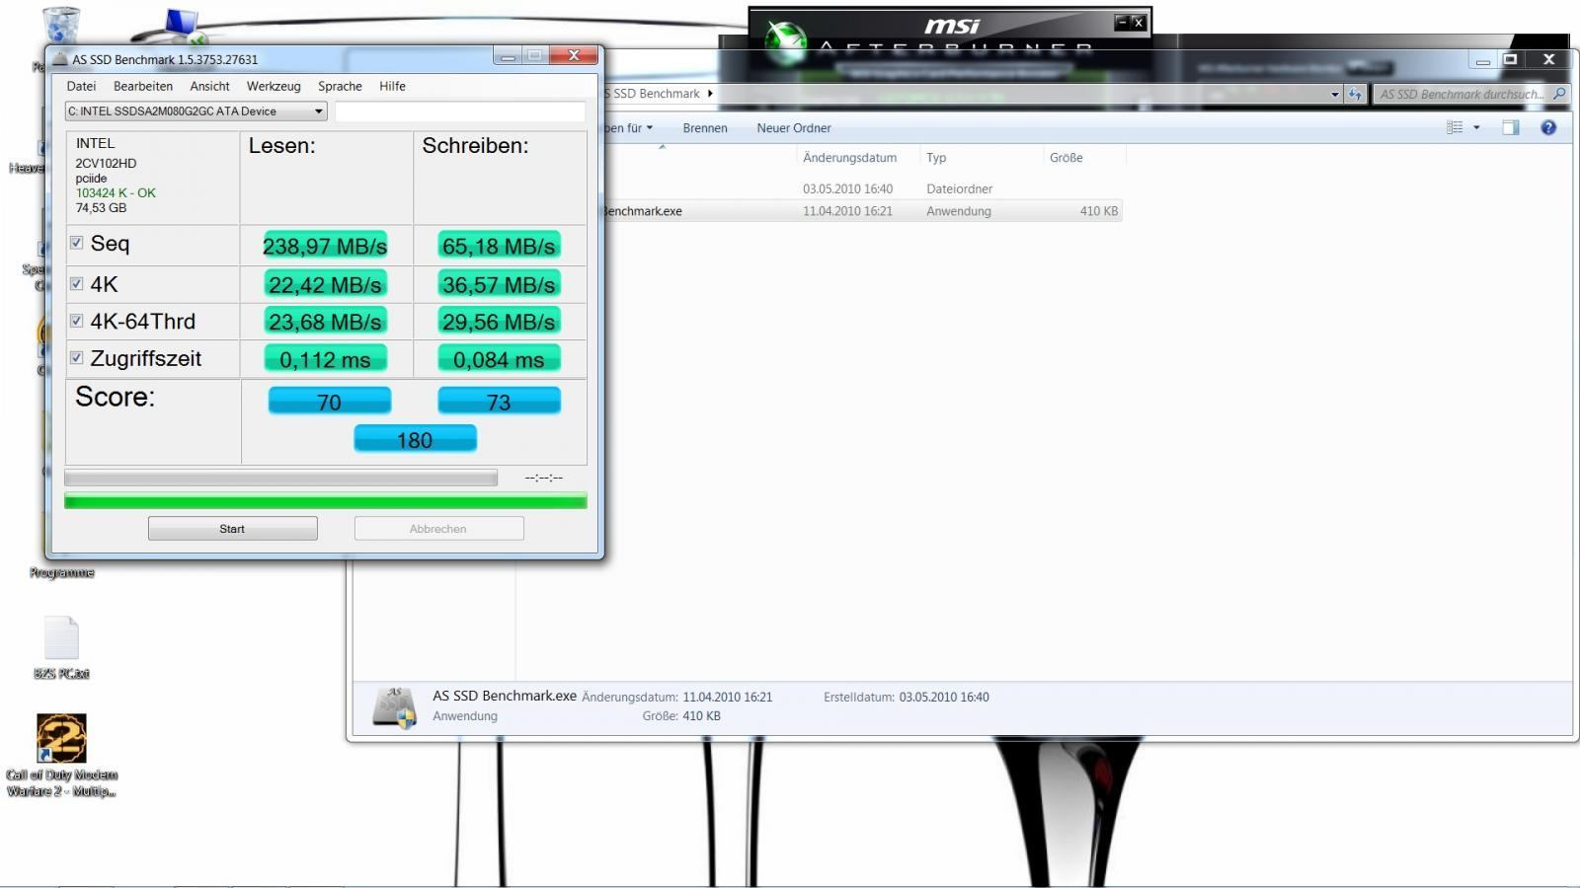Click the Explorer refresh address button

pos(1355,95)
